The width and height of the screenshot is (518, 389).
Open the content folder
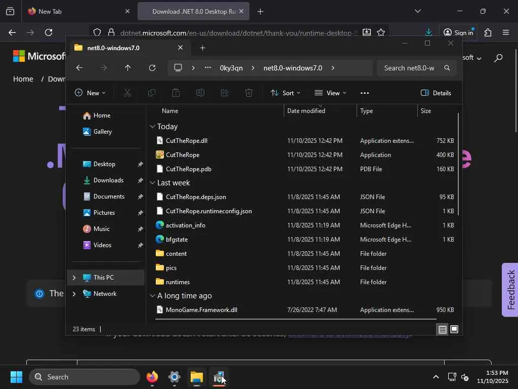click(176, 254)
